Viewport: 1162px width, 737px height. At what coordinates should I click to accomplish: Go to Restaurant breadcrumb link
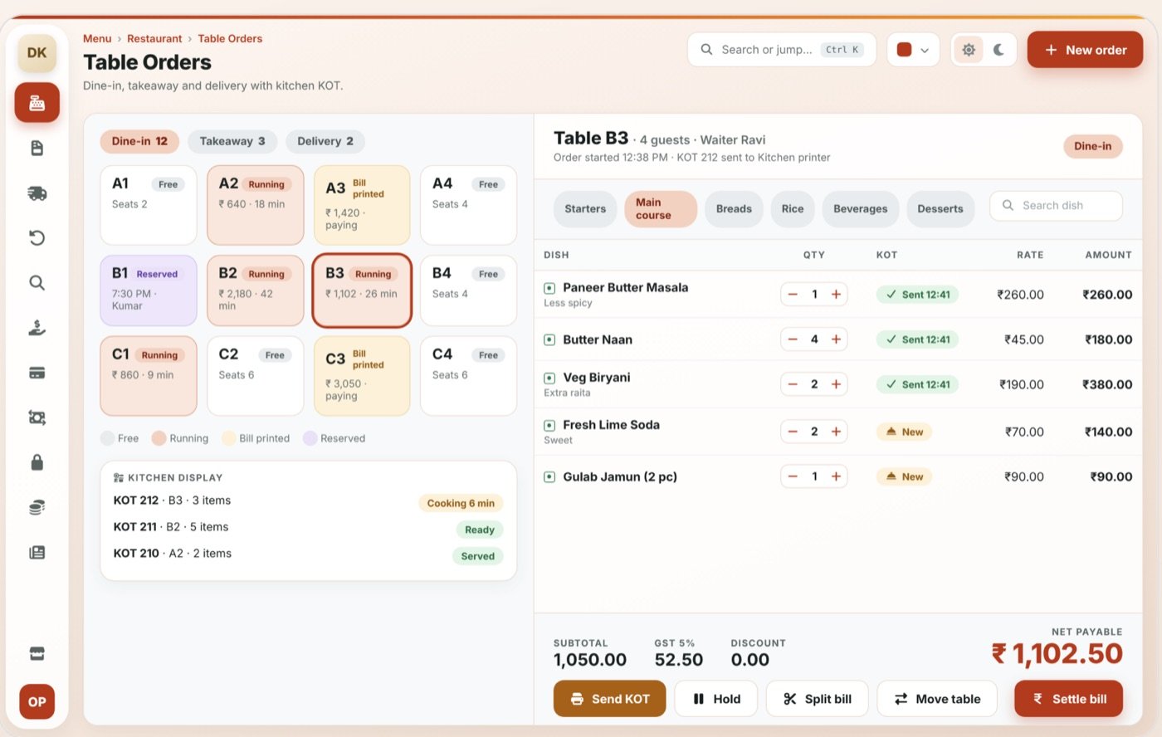[x=154, y=38]
